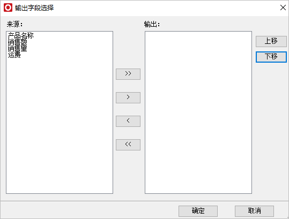Click blank area of 来源 list box
Image resolution: width=289 pixels, height=219 pixels.
coord(60,125)
